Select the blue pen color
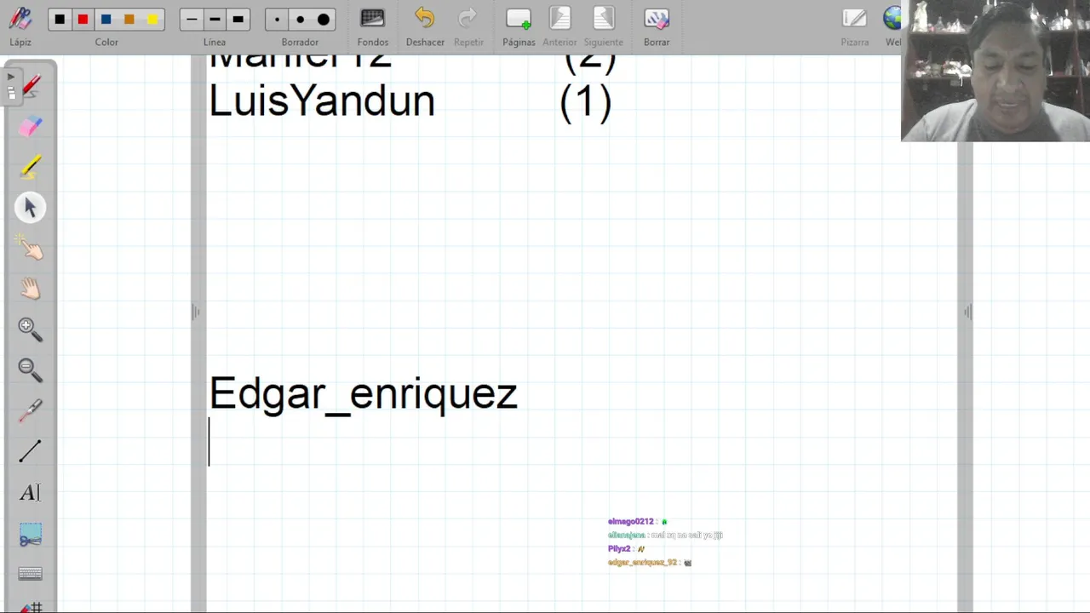The width and height of the screenshot is (1090, 613). 106,20
